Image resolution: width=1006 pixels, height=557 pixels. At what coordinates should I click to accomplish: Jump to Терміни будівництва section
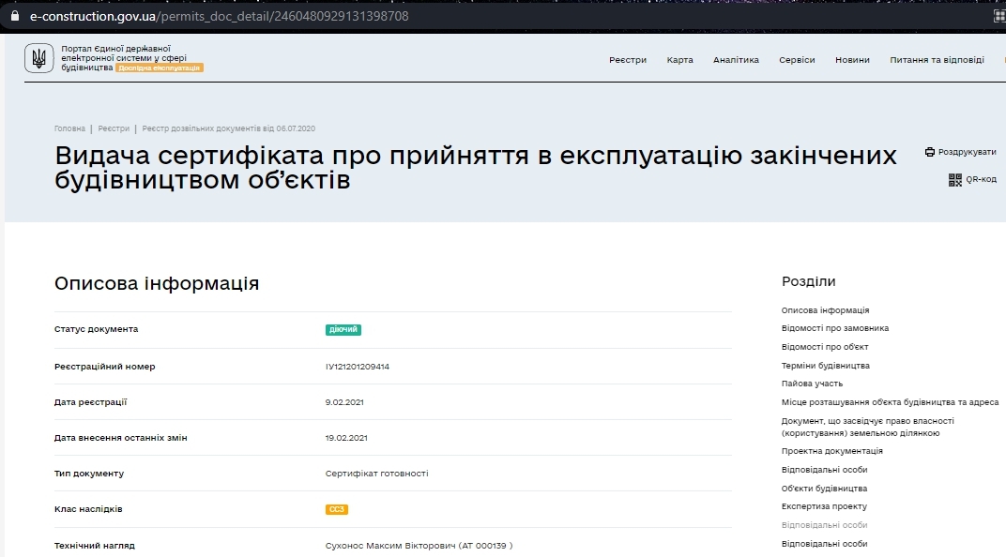[825, 366]
